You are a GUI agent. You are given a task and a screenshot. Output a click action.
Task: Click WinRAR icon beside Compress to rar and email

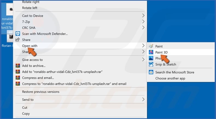click(17, 84)
